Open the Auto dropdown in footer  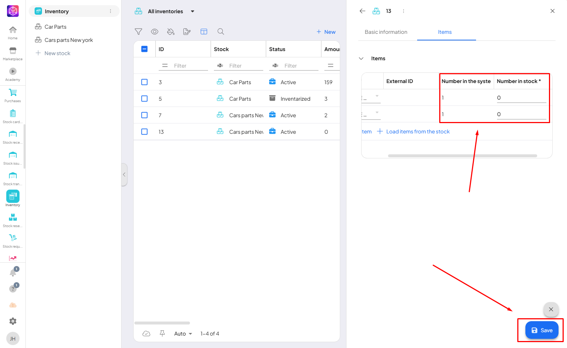click(x=183, y=334)
